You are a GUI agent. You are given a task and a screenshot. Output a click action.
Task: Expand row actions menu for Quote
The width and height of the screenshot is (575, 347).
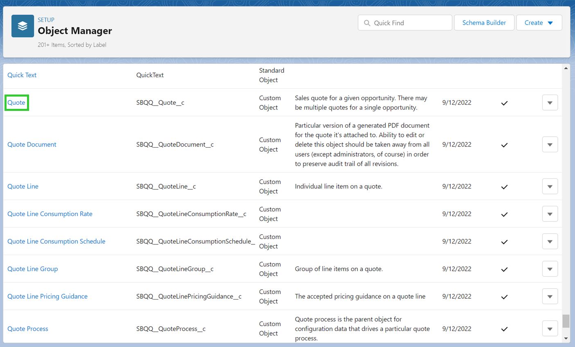pos(550,103)
